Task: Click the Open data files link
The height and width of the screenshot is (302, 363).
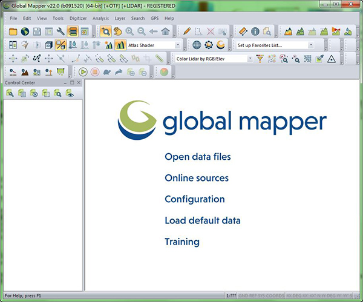Action: click(x=198, y=157)
